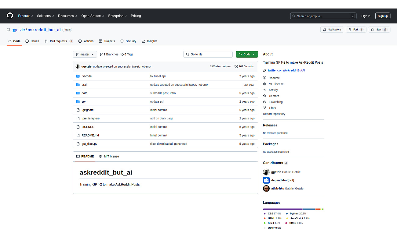Click the GitHub logo icon
This screenshot has width=397, height=240.
point(10,16)
